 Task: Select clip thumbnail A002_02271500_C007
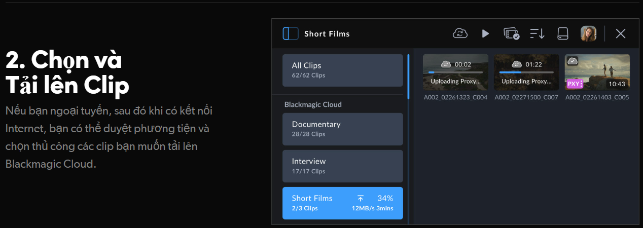526,72
